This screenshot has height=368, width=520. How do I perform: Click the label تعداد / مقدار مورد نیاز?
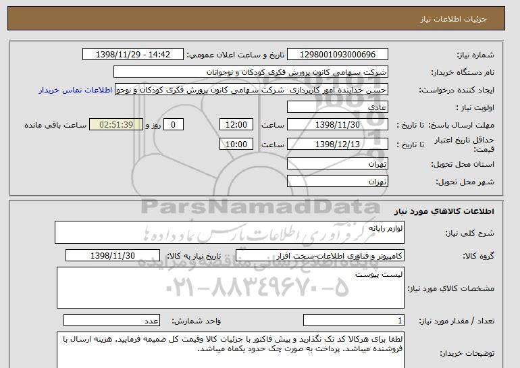457,321
